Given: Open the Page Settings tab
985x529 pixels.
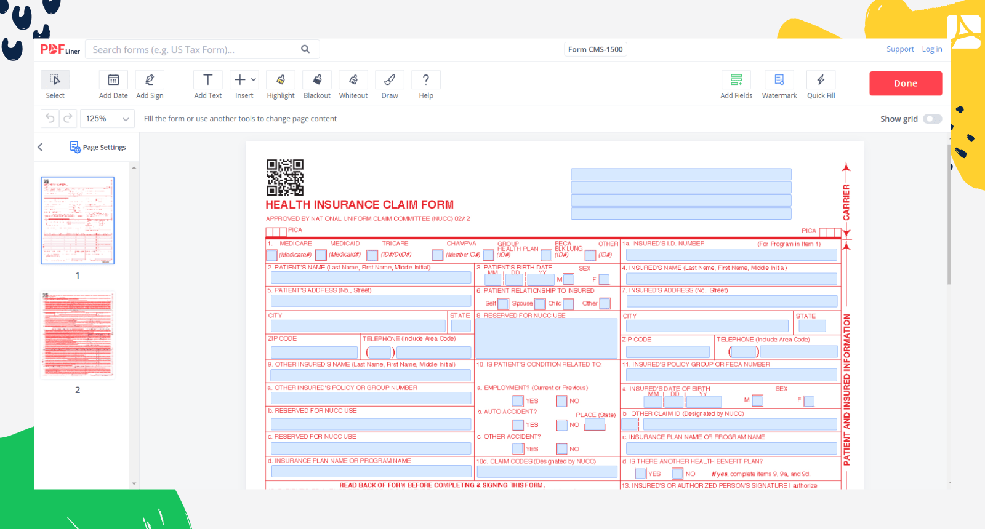Looking at the screenshot, I should coord(98,147).
